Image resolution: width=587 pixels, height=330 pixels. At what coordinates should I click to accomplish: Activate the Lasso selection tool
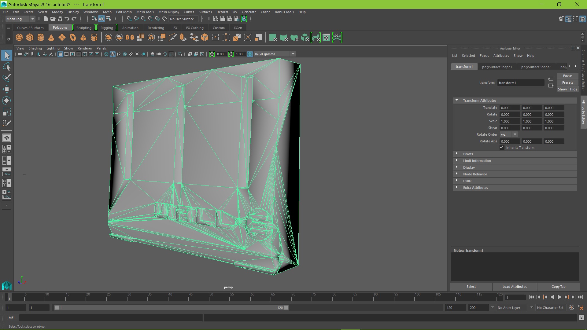[x=6, y=67]
